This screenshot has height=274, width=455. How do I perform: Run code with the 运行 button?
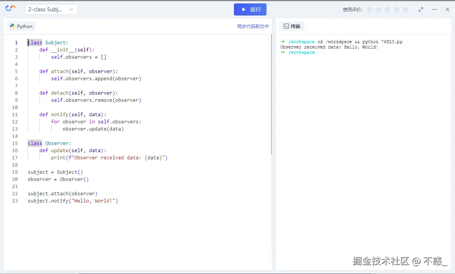click(x=250, y=9)
